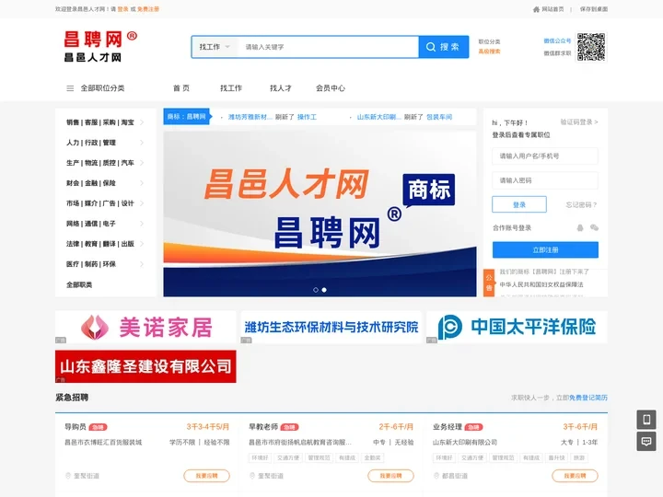Click the 昌聘网 logo
663x497 pixels.
pyautogui.click(x=100, y=46)
